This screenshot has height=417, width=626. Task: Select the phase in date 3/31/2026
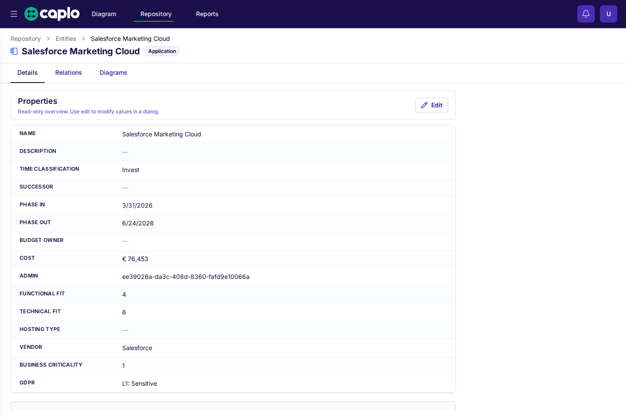[x=137, y=205]
